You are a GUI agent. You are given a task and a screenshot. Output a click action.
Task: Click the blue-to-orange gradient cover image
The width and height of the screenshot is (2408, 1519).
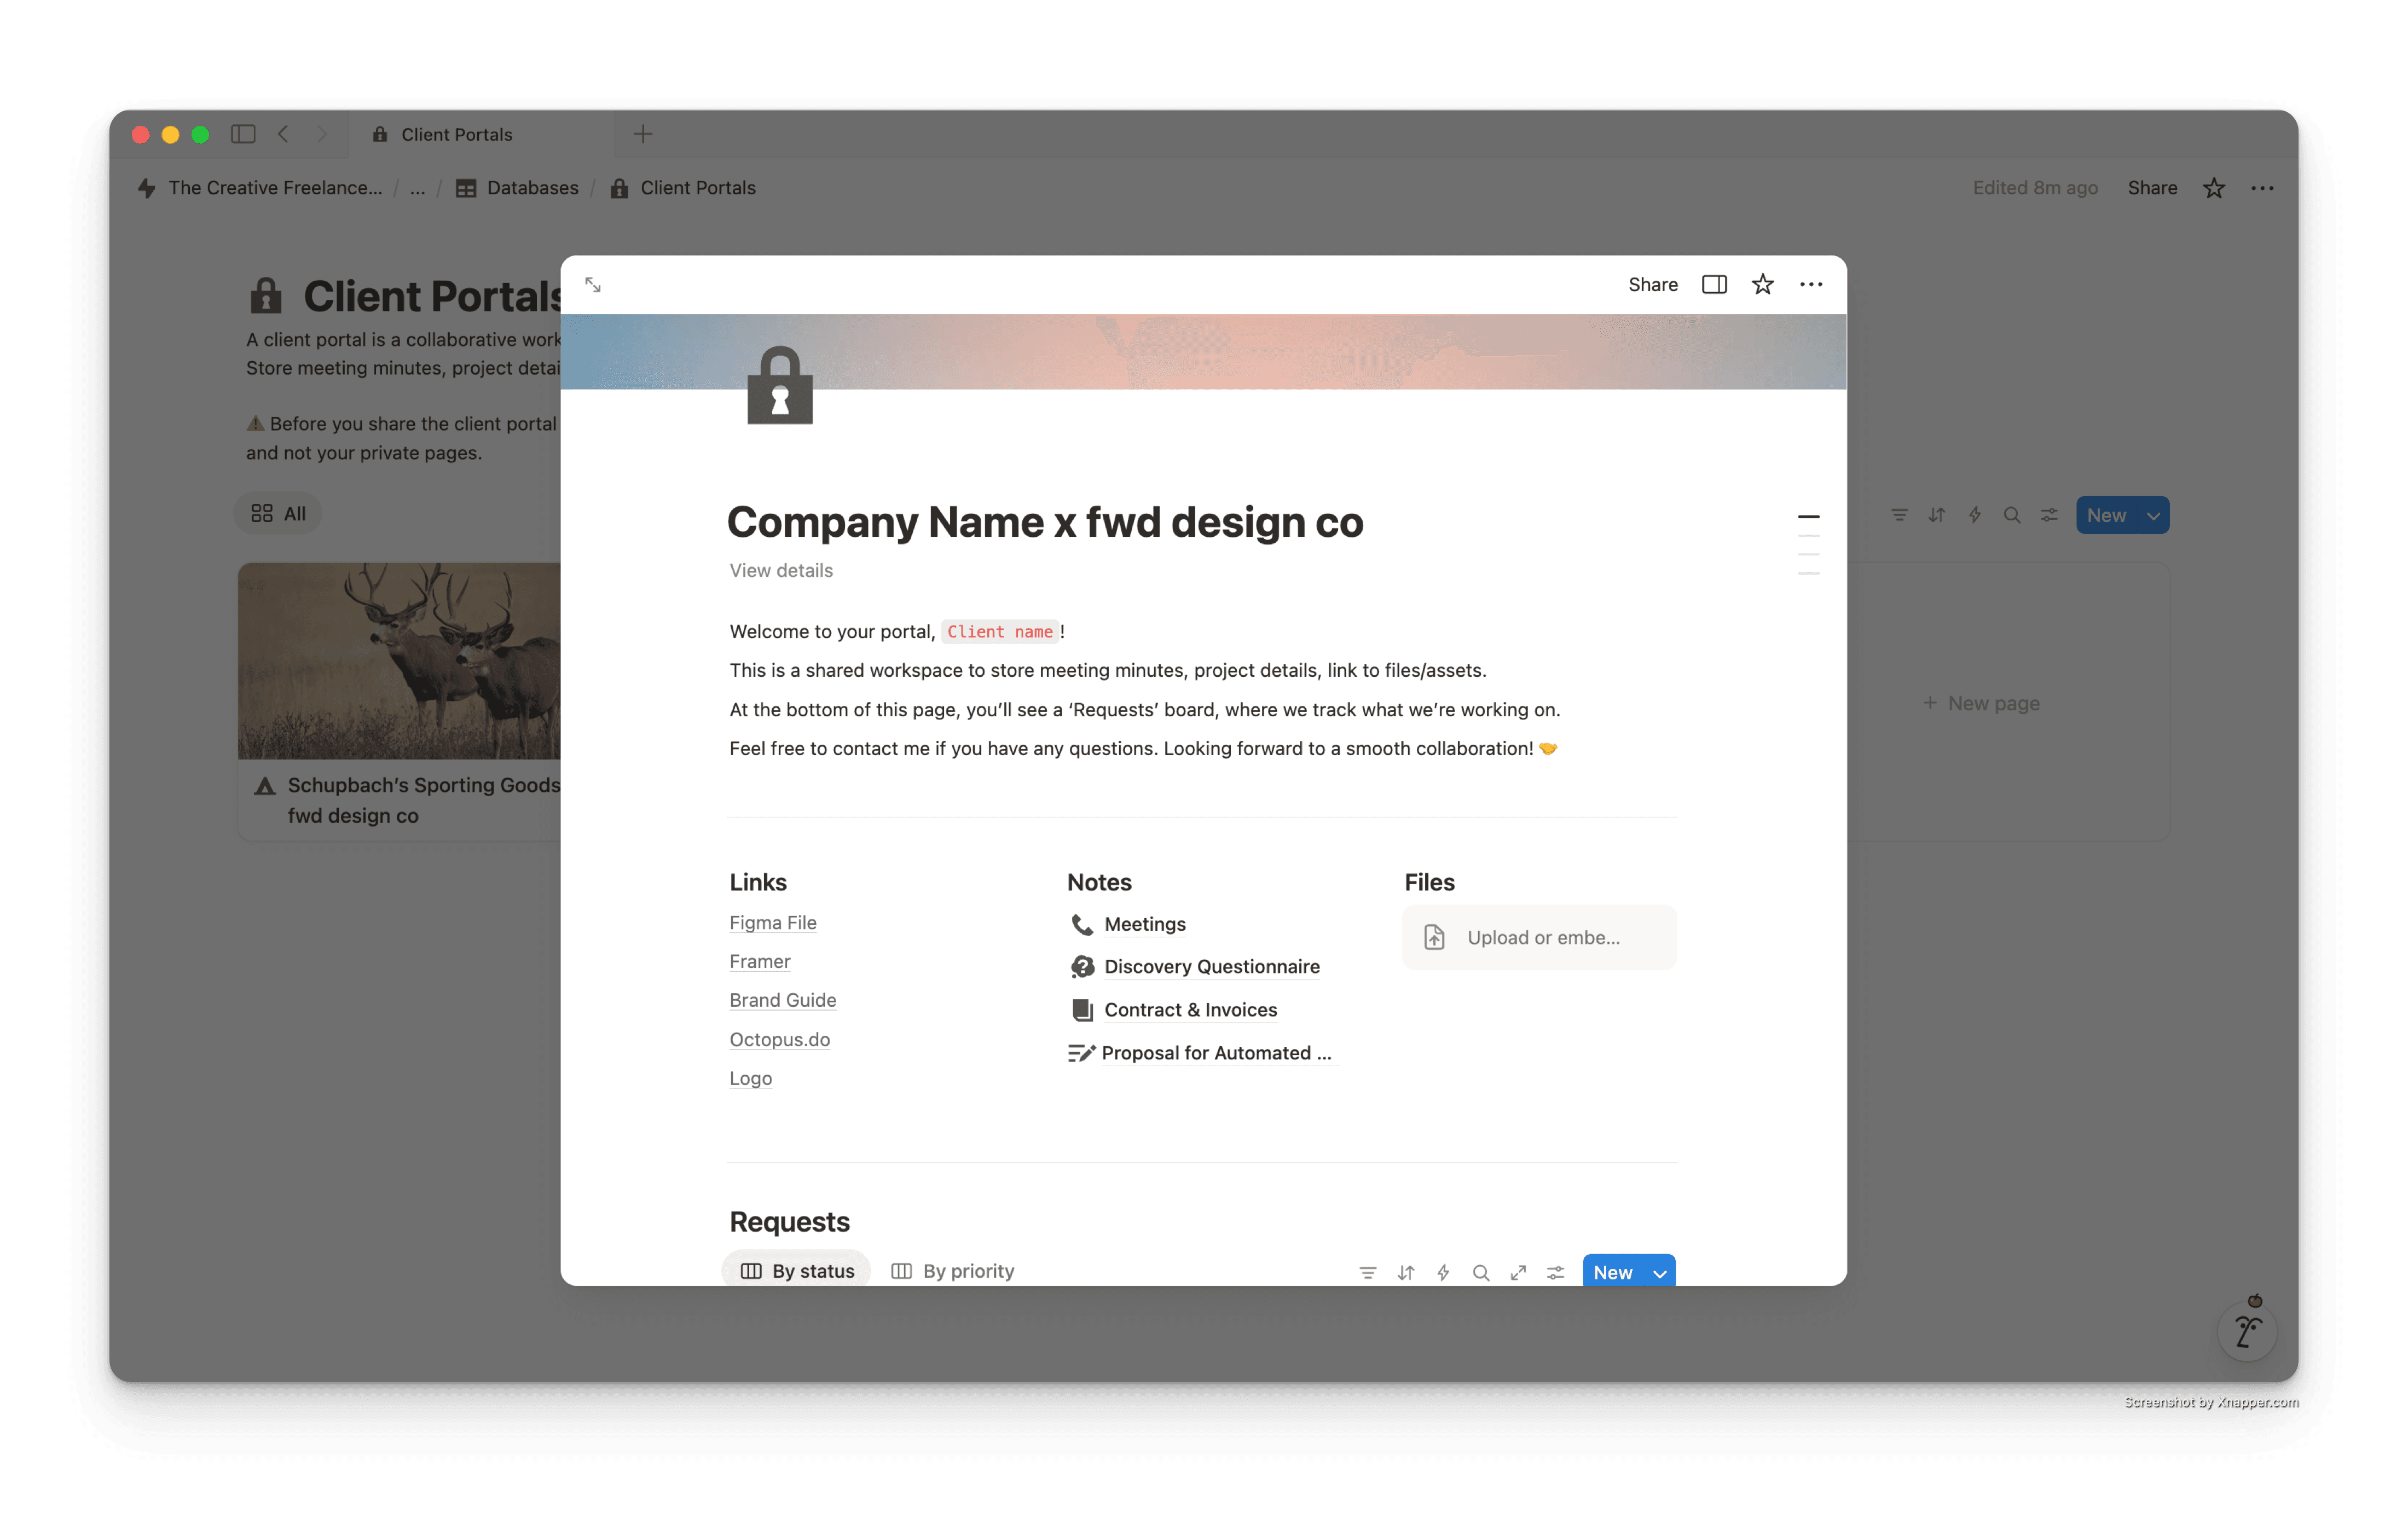(1300, 350)
